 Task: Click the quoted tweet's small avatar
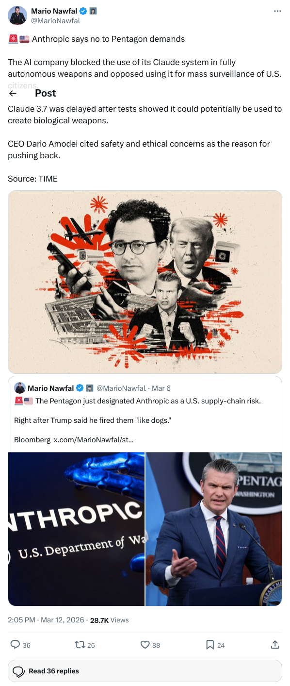coord(20,388)
